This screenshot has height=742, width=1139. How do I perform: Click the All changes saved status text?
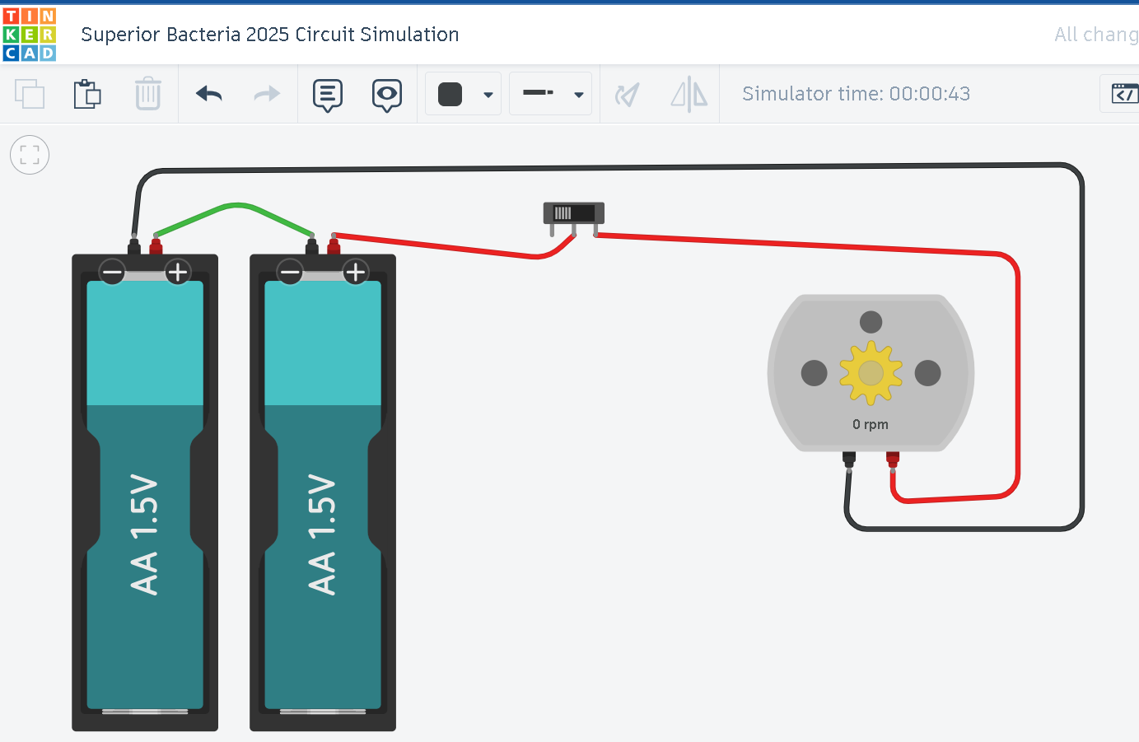tap(1096, 35)
